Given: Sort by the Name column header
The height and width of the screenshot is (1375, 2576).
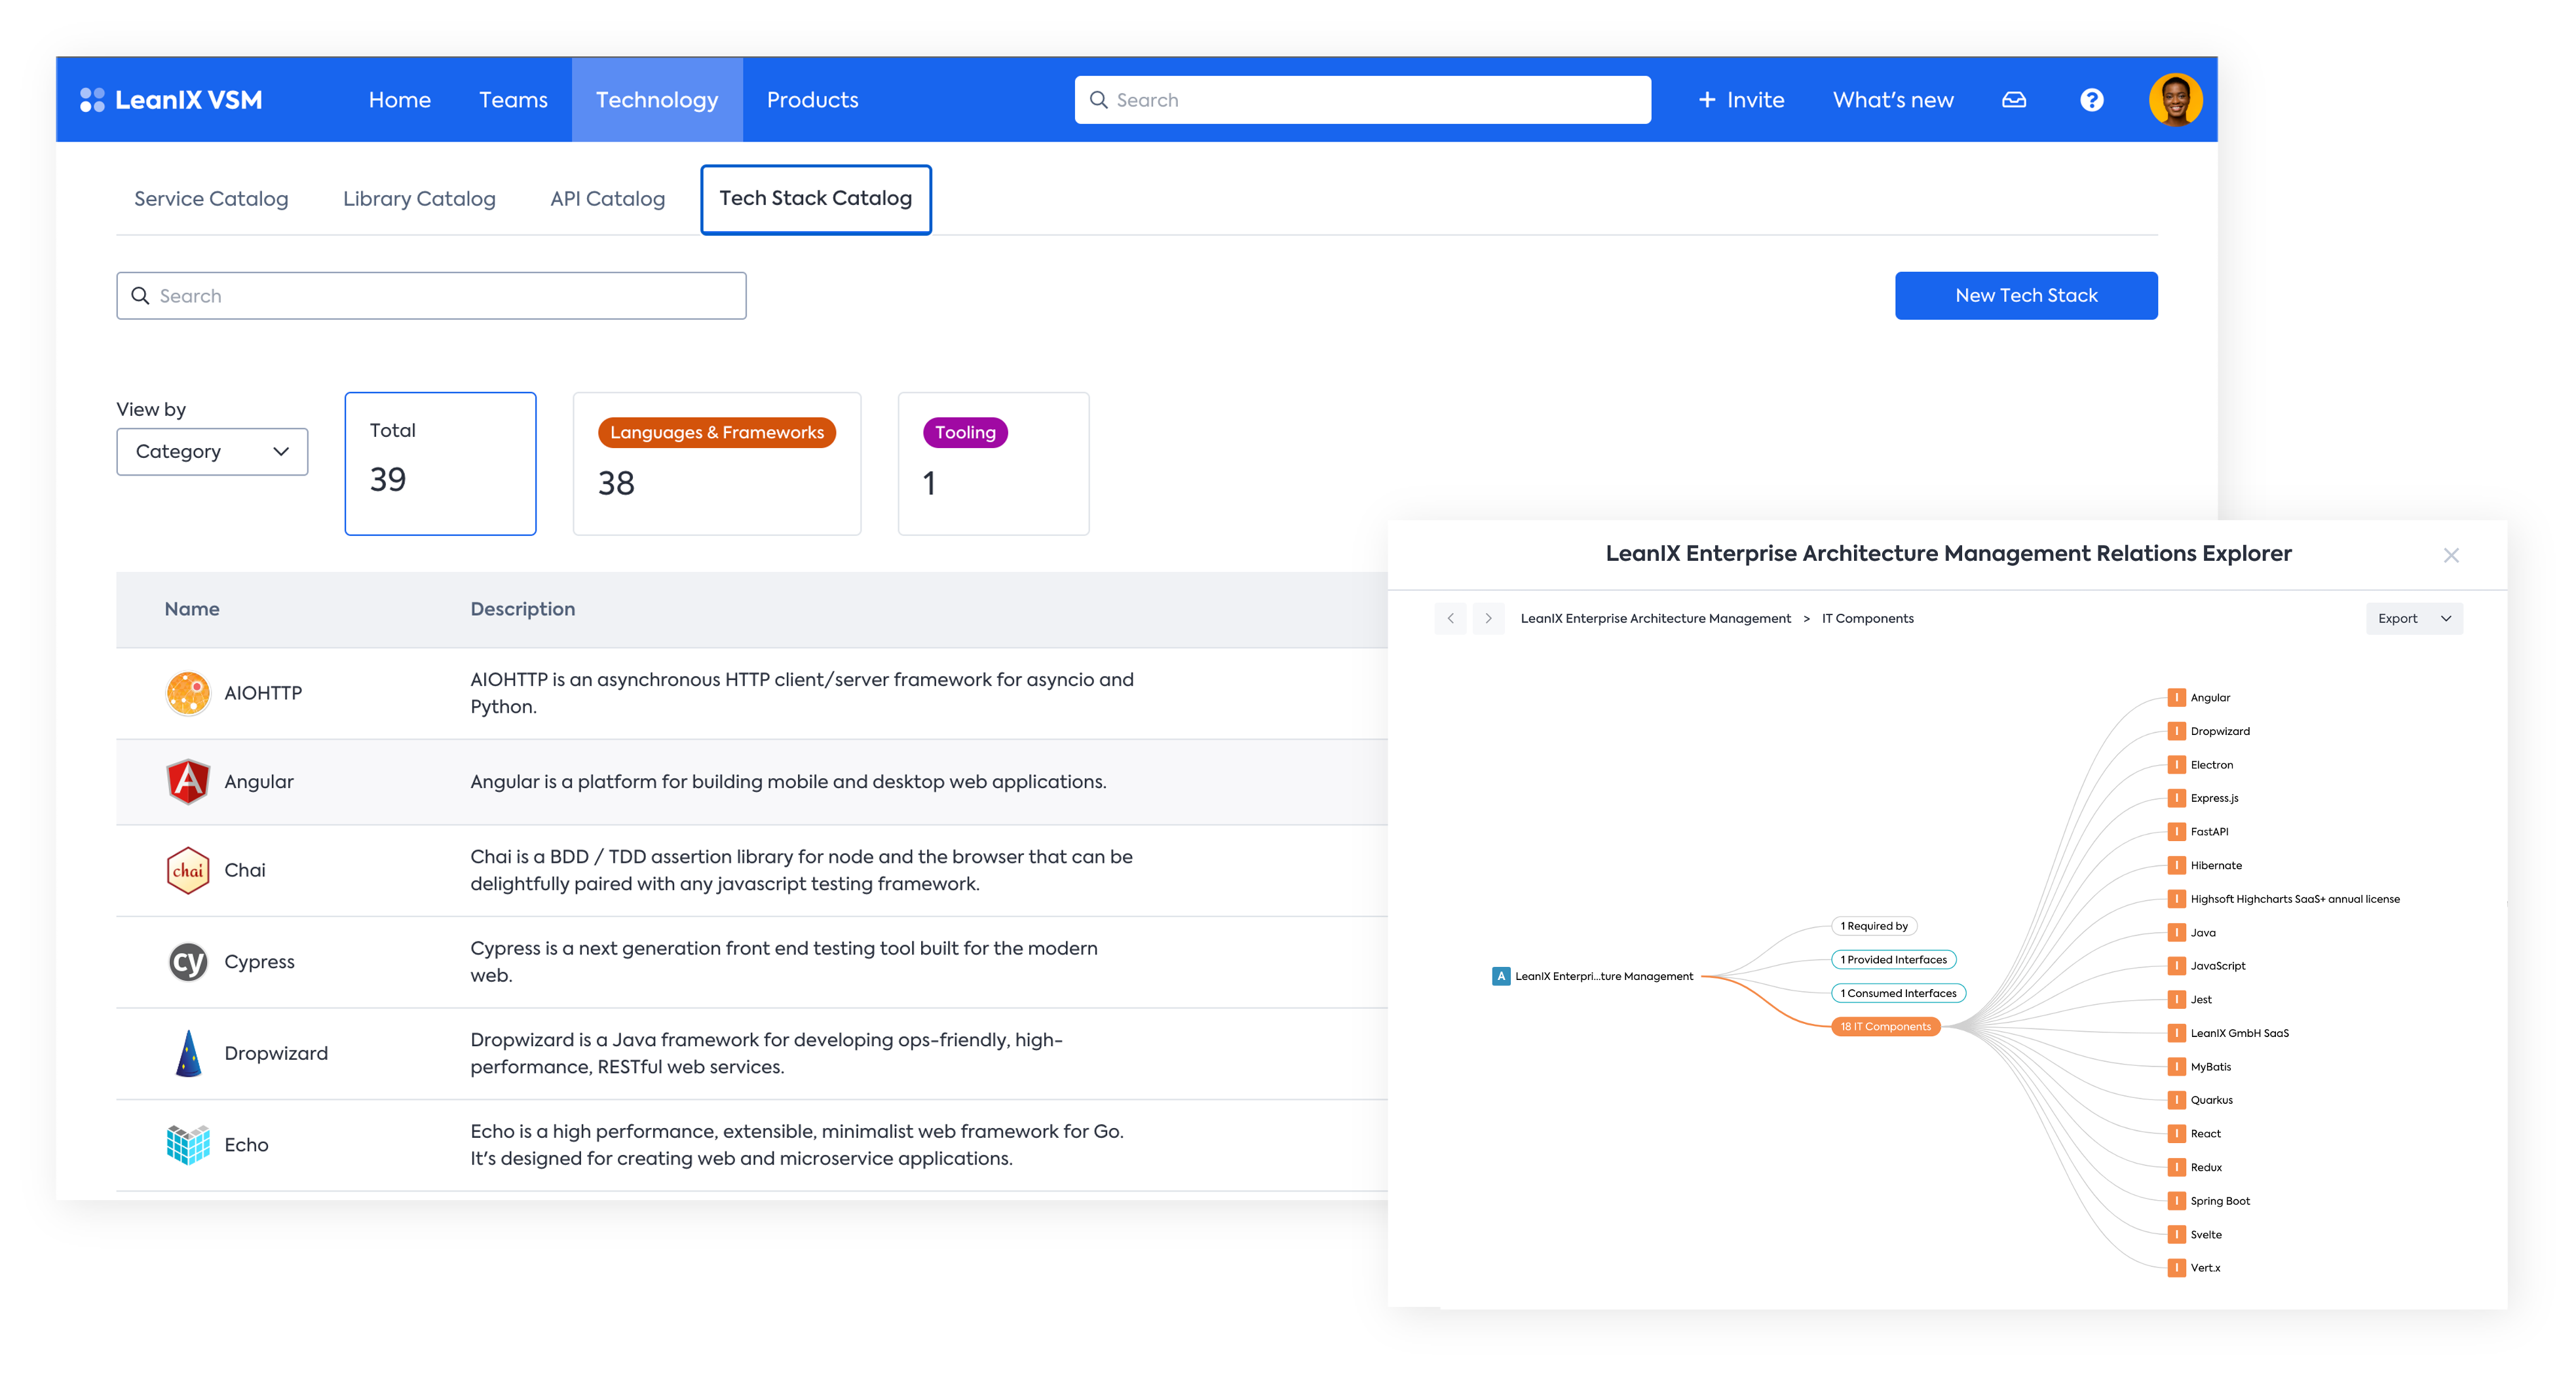Looking at the screenshot, I should (x=192, y=609).
